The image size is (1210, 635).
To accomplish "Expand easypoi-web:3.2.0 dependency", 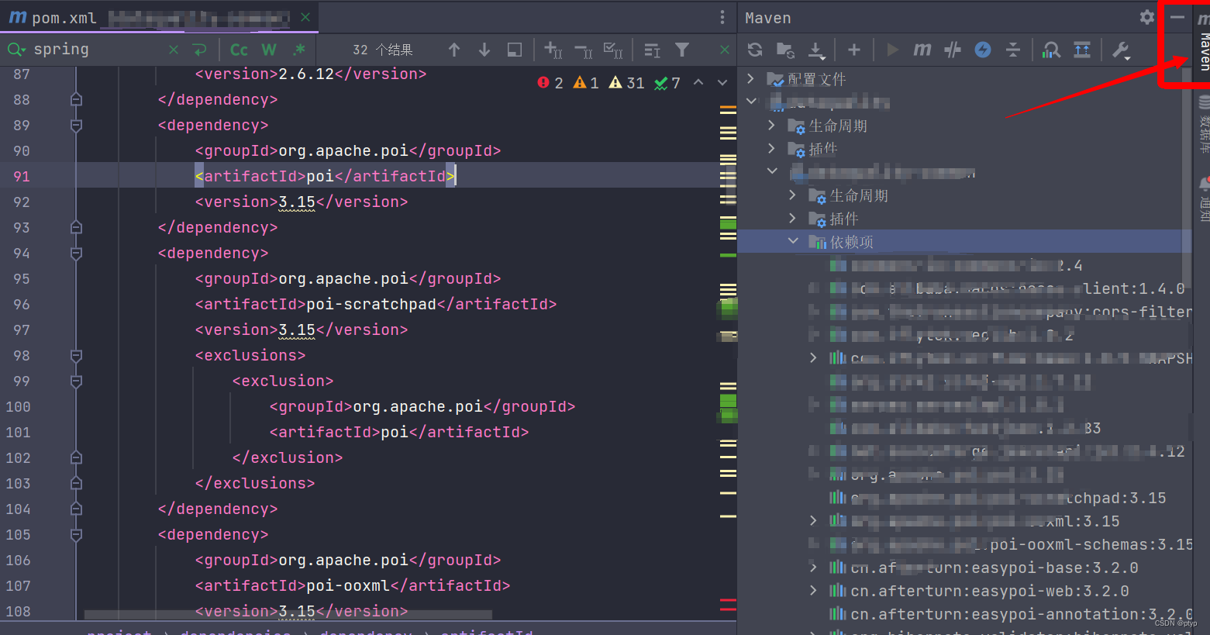I will (x=813, y=591).
